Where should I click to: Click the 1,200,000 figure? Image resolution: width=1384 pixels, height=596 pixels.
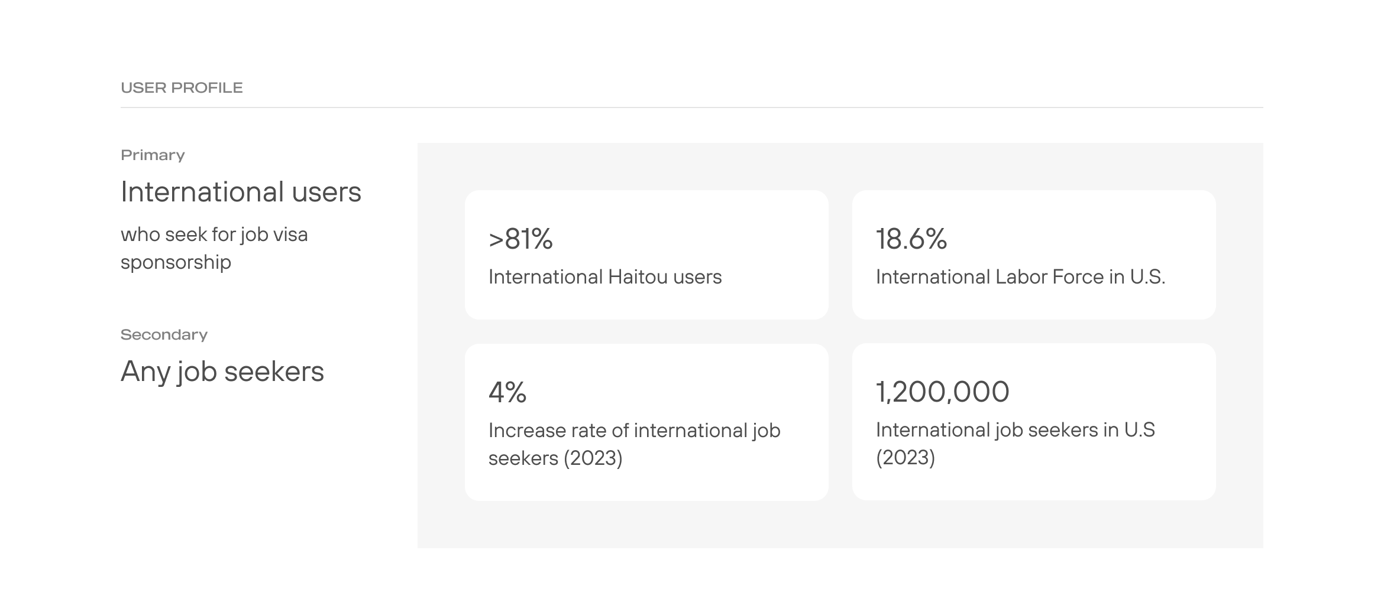click(942, 392)
